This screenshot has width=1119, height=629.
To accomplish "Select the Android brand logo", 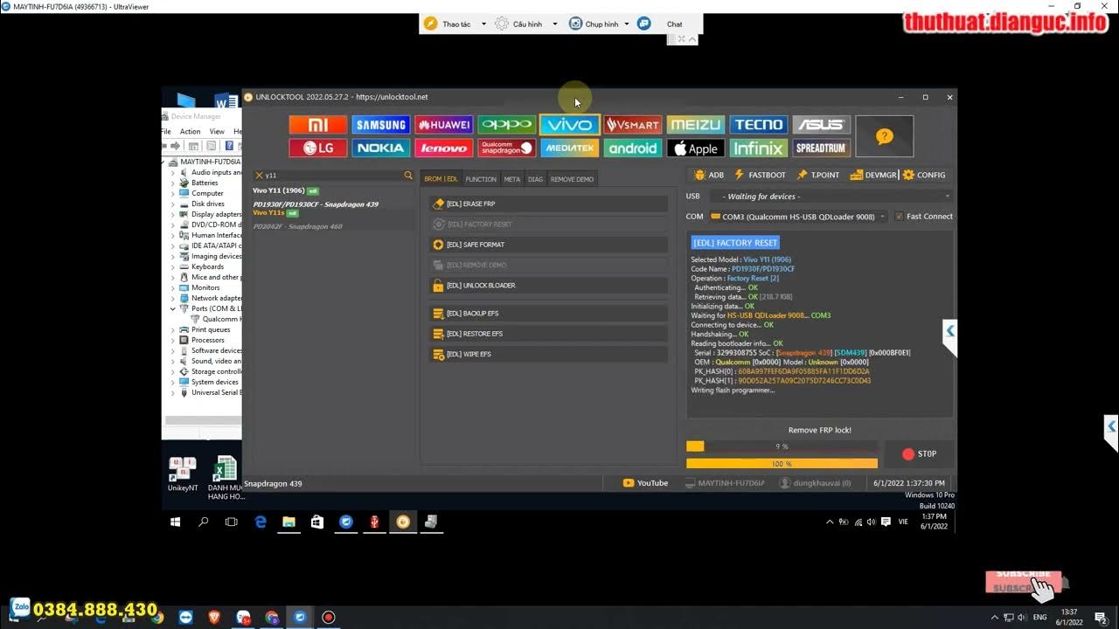I will pyautogui.click(x=633, y=149).
